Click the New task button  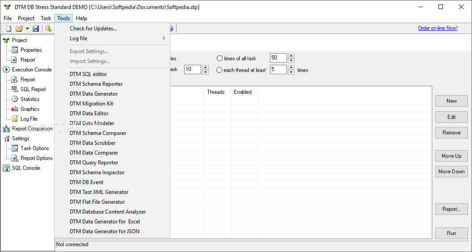point(451,101)
